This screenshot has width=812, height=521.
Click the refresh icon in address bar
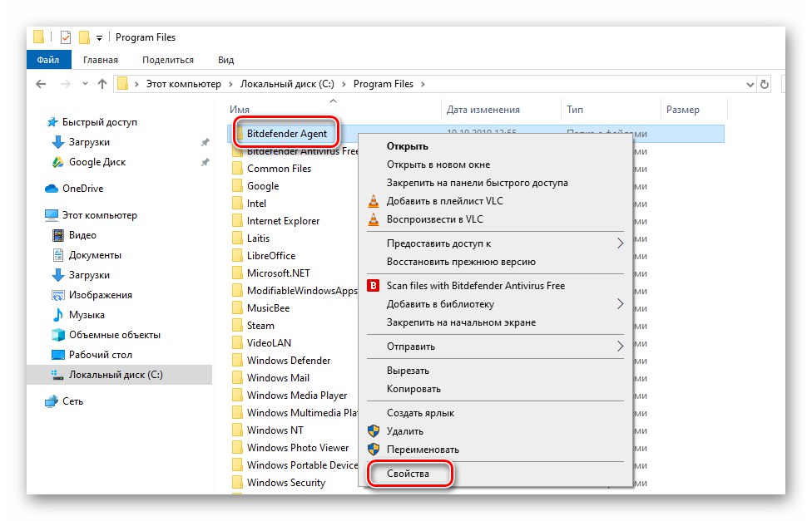tap(765, 83)
